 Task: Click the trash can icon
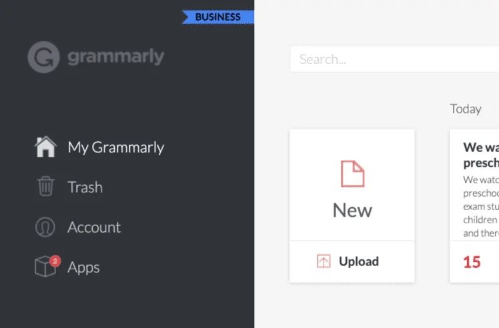[x=46, y=186]
